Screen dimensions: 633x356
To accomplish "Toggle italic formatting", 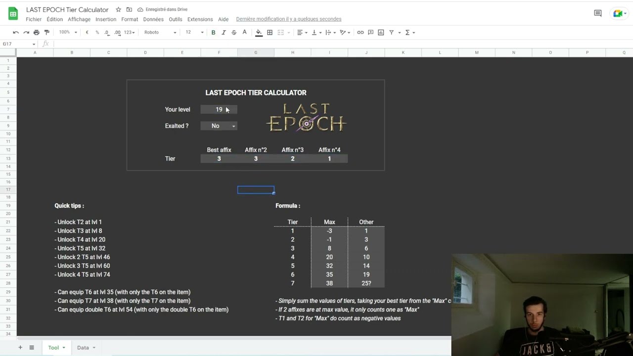I will point(224,32).
